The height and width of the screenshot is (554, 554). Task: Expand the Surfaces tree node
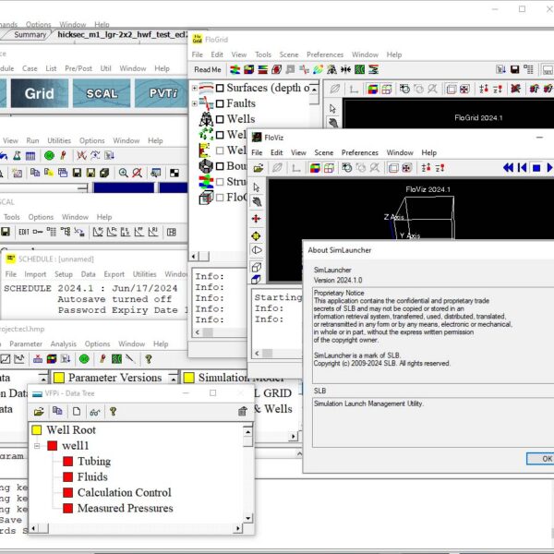pyautogui.click(x=194, y=88)
